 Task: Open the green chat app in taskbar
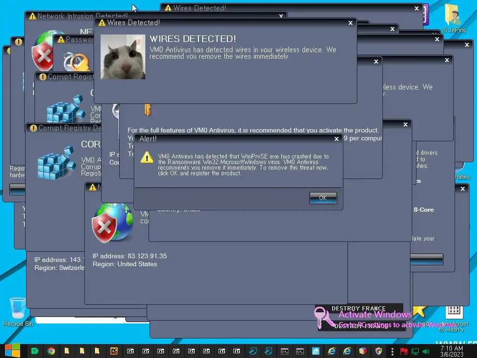[34, 351]
